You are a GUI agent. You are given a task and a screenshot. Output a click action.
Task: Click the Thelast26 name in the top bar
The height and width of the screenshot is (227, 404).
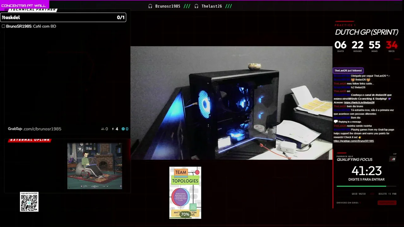[x=211, y=6]
